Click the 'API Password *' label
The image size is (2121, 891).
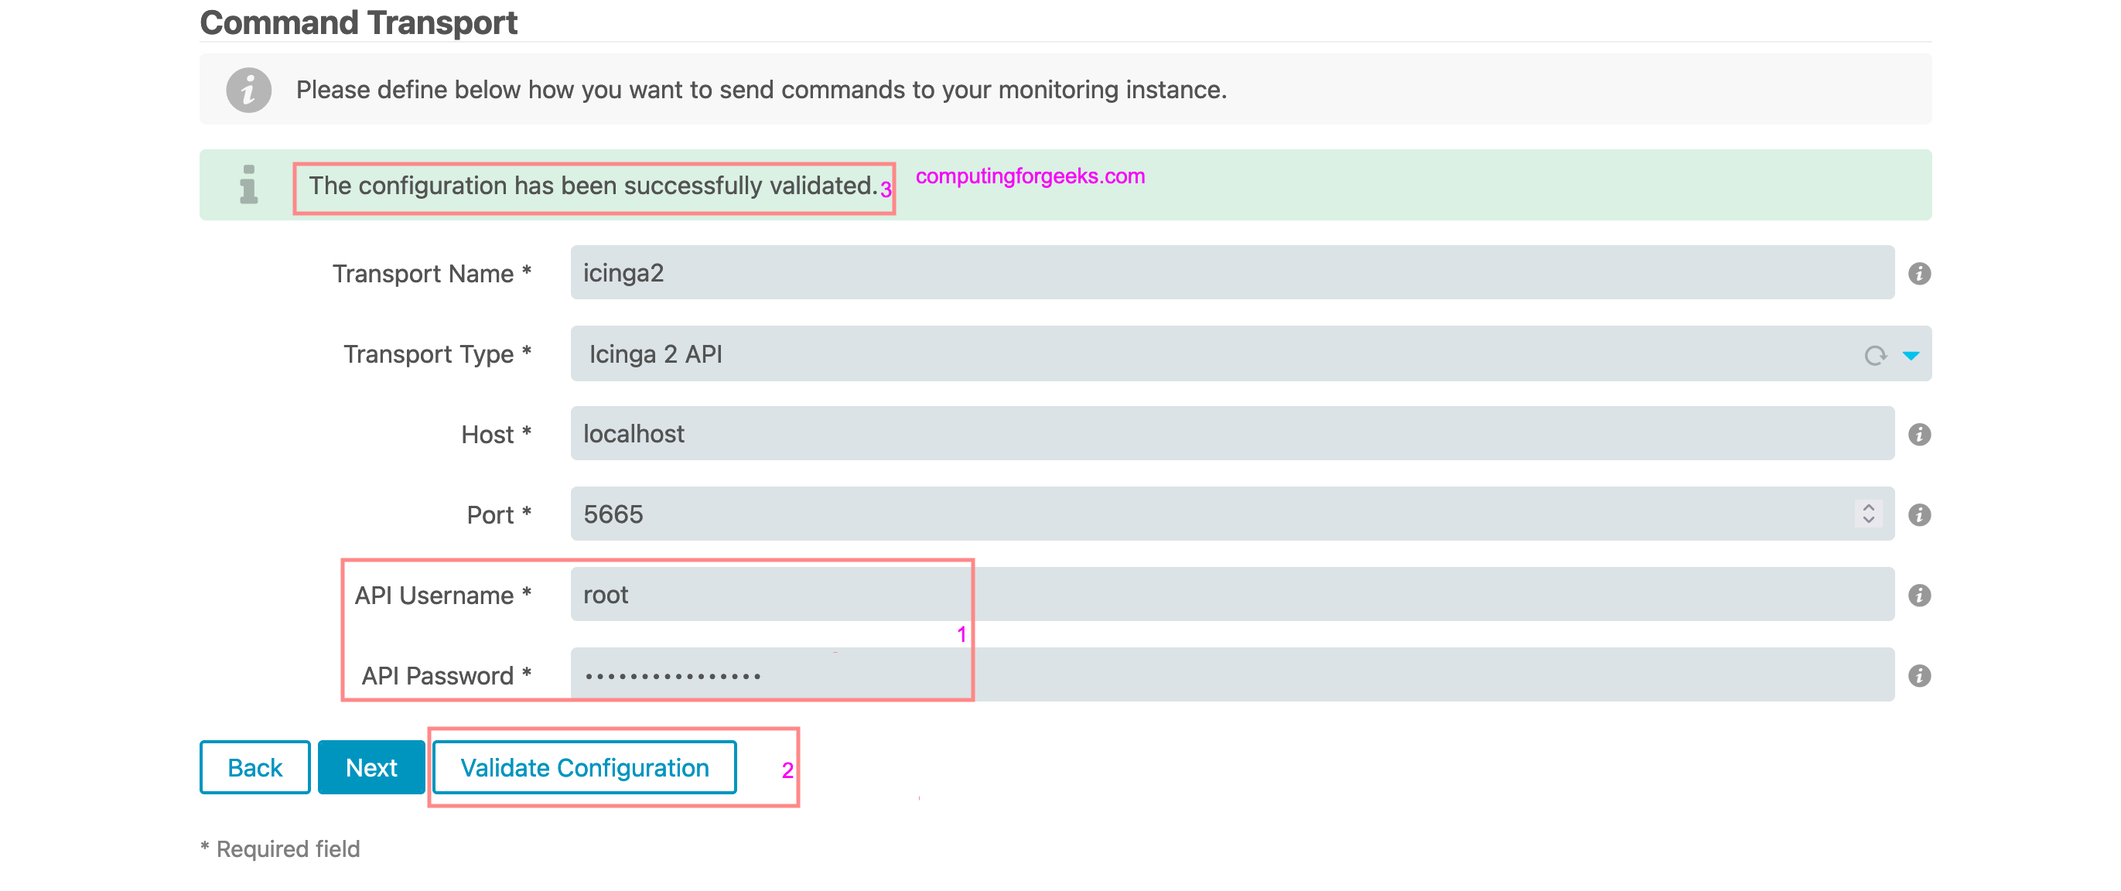pyautogui.click(x=446, y=676)
